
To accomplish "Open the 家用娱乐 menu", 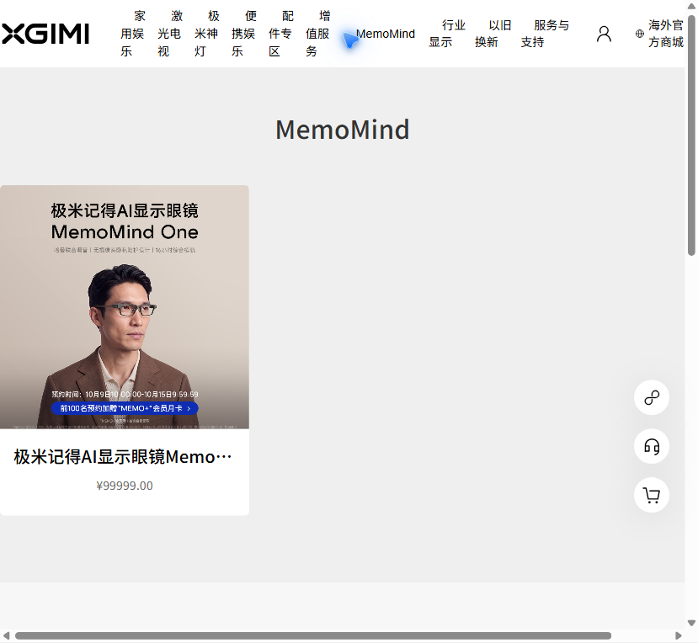I will [133, 34].
